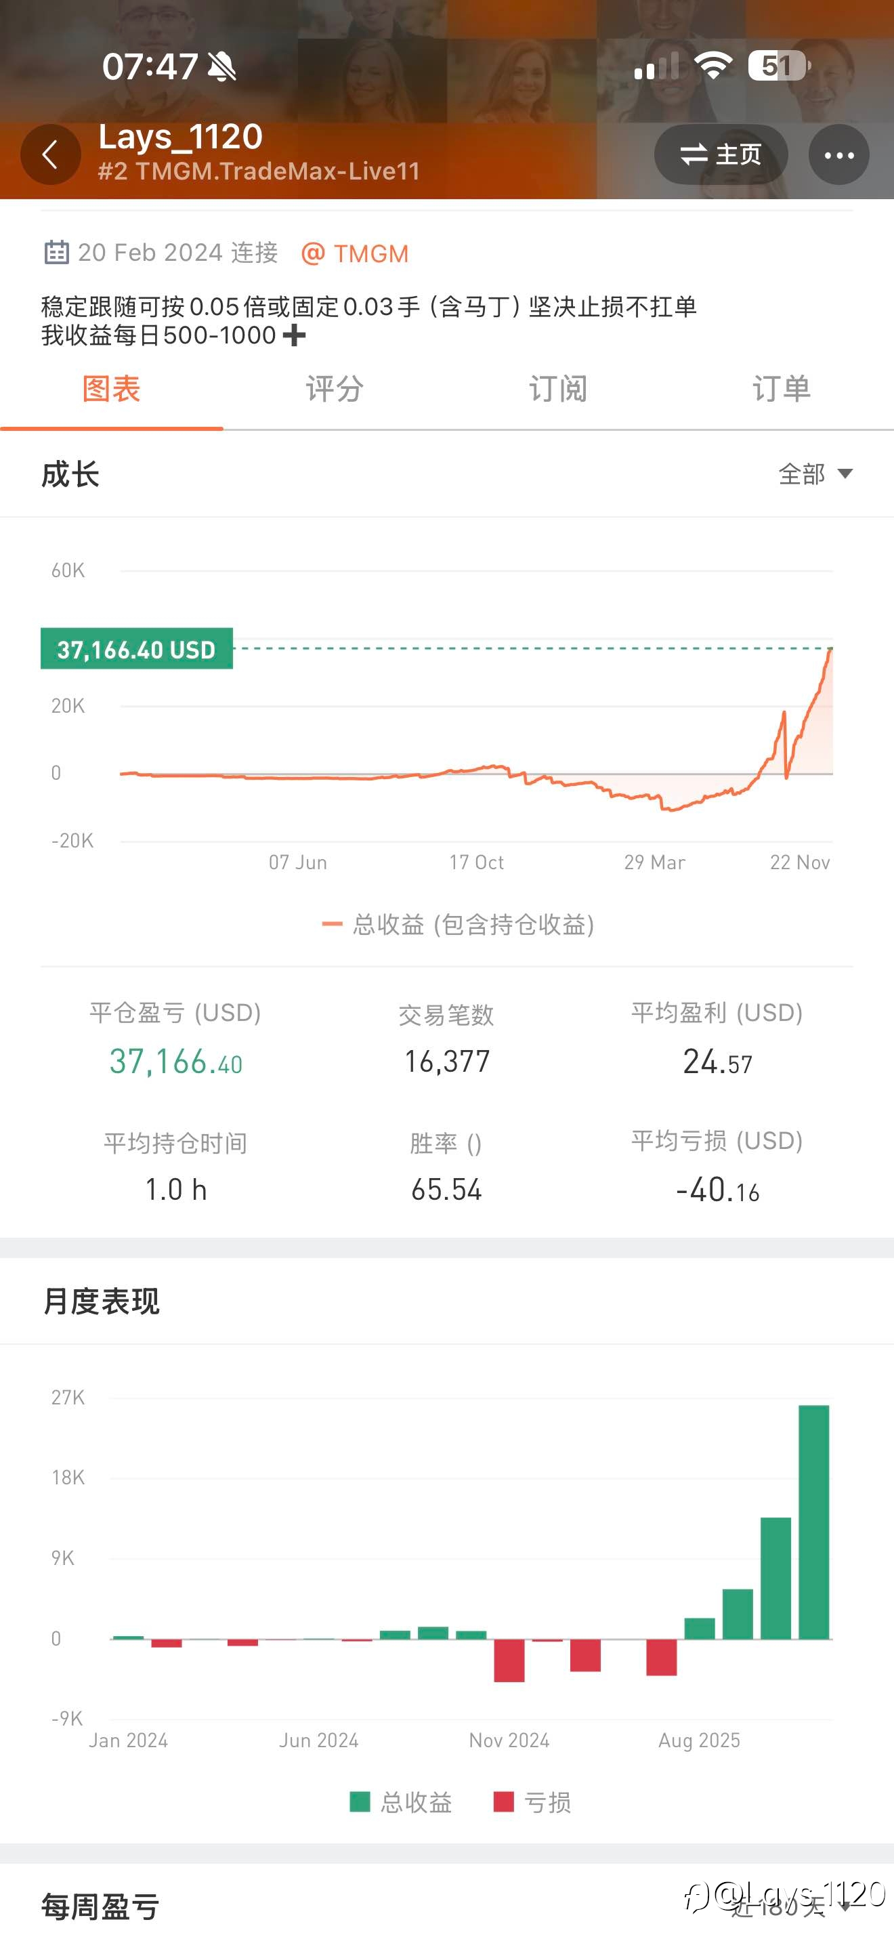Screen dimensions: 894x1943
Task: Tap the cellular signal bars icon
Action: coord(656,66)
